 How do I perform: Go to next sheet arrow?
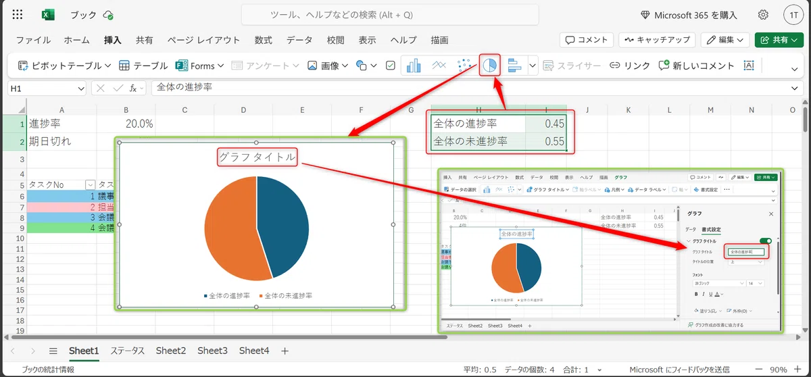[x=32, y=351]
